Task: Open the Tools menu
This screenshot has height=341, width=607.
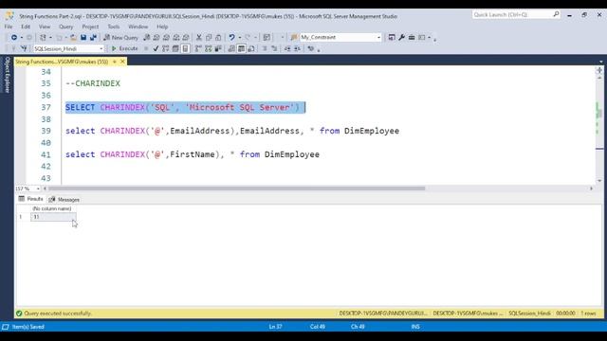Action: [x=114, y=27]
